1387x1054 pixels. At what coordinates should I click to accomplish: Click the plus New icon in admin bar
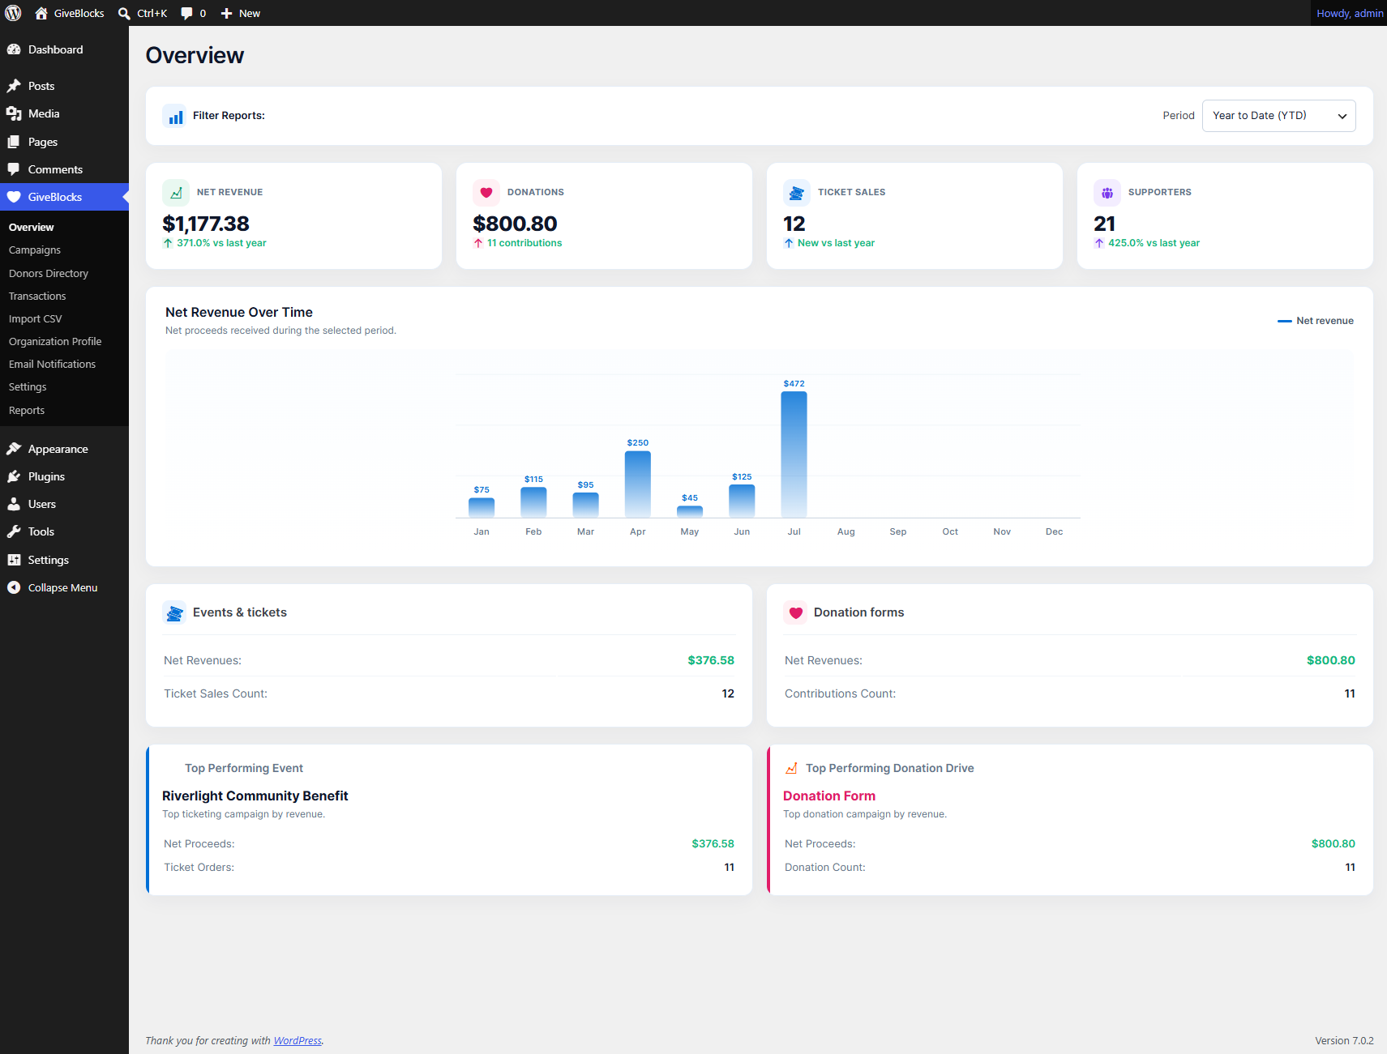click(227, 13)
